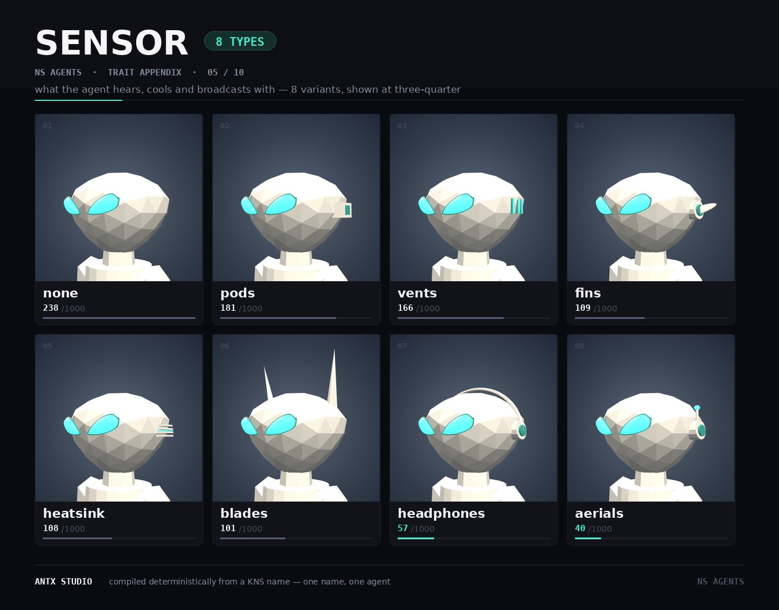Select the 'blades' robot head thumbnail
The image size is (779, 610).
pyautogui.click(x=296, y=418)
